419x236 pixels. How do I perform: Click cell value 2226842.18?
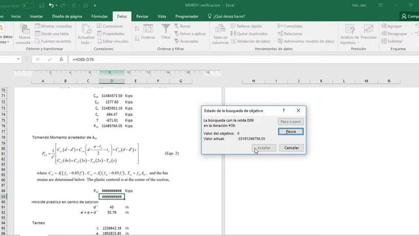pos(111,228)
